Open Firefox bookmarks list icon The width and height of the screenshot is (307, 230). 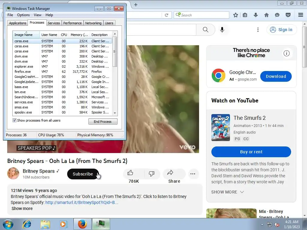(245, 15)
